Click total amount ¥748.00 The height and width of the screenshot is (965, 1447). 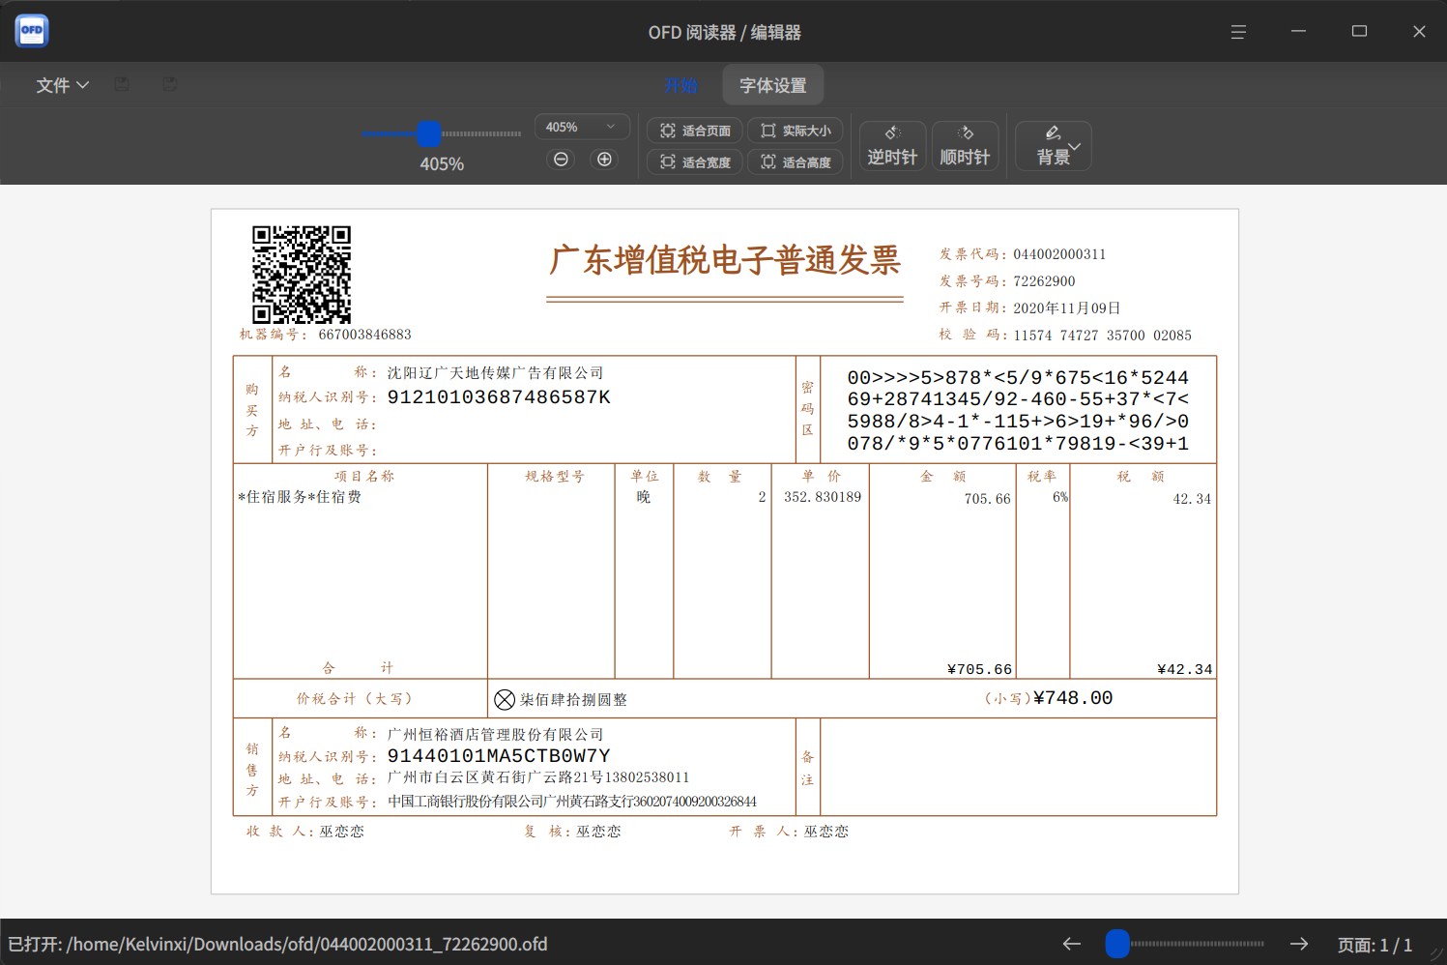point(1073,698)
